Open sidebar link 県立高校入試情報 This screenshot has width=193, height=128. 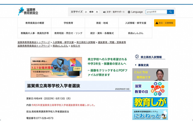(x=151, y=57)
